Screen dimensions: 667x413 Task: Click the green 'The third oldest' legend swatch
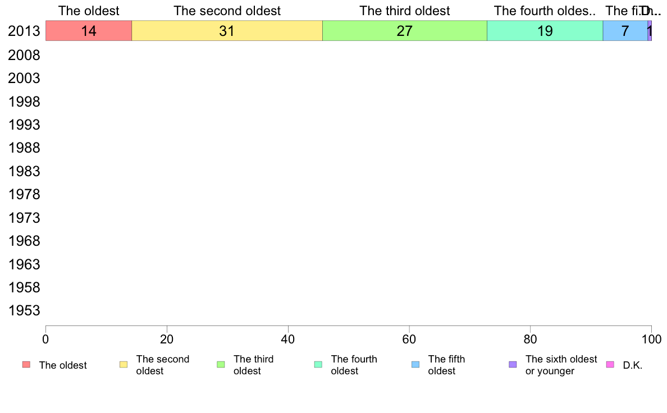click(221, 365)
